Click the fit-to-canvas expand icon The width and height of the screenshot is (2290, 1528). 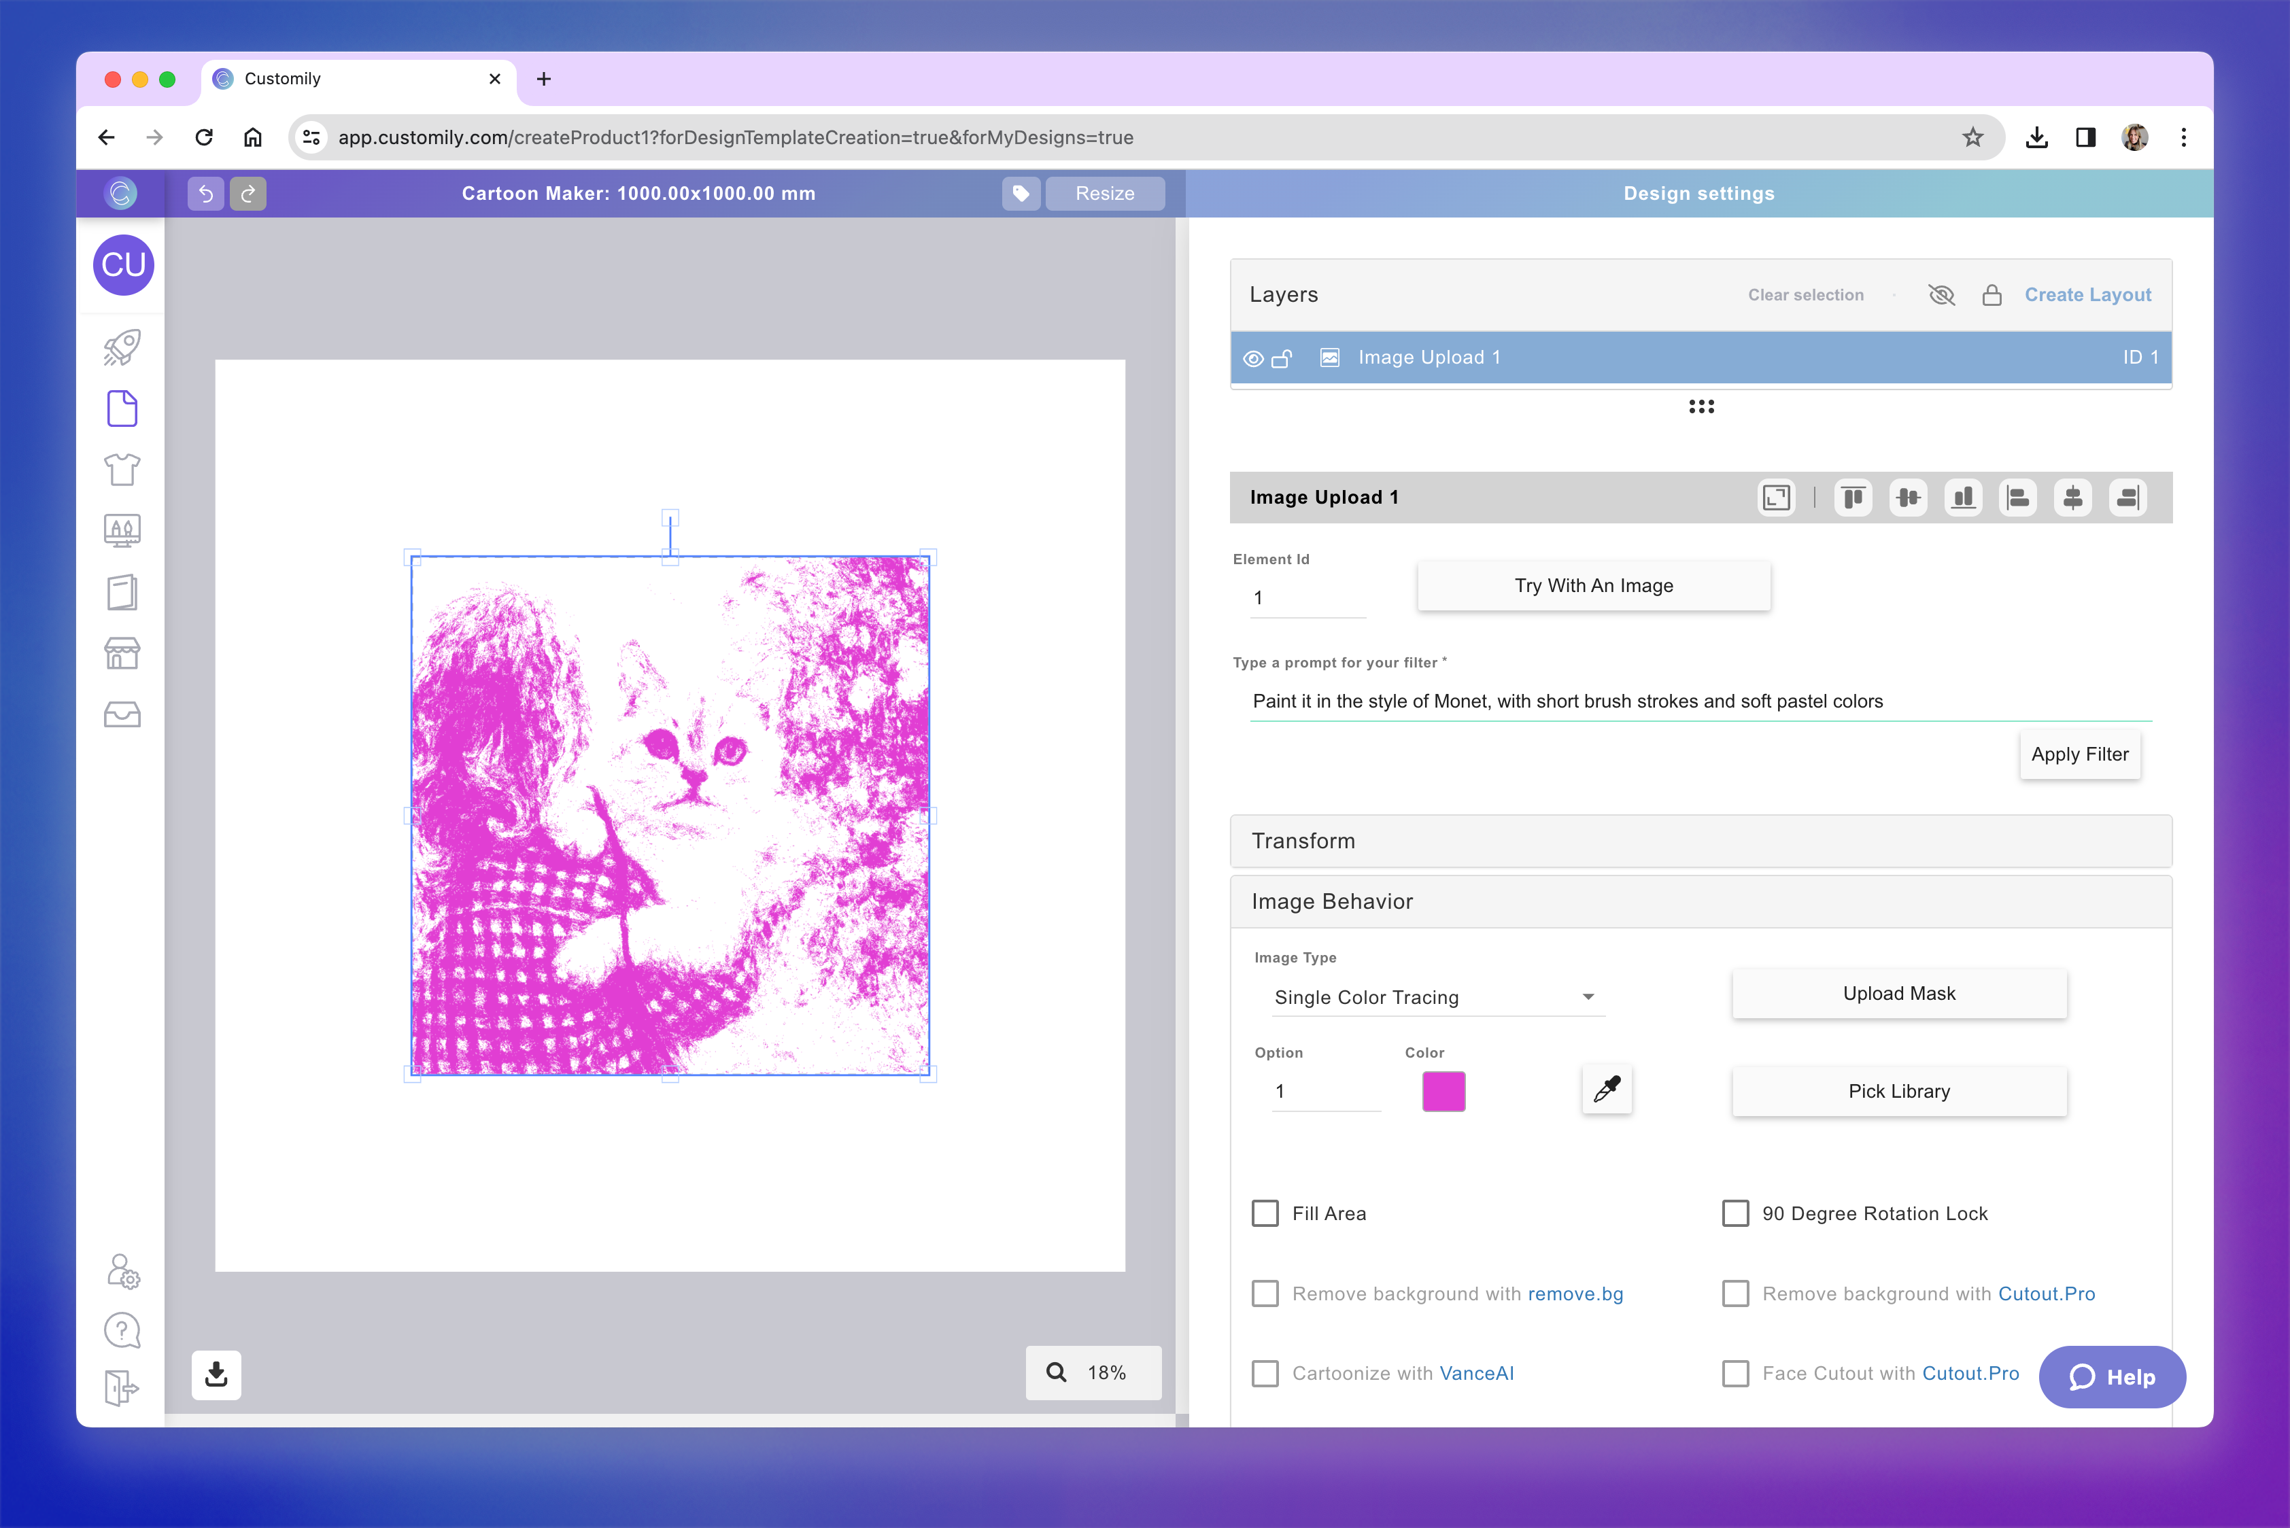[1776, 498]
